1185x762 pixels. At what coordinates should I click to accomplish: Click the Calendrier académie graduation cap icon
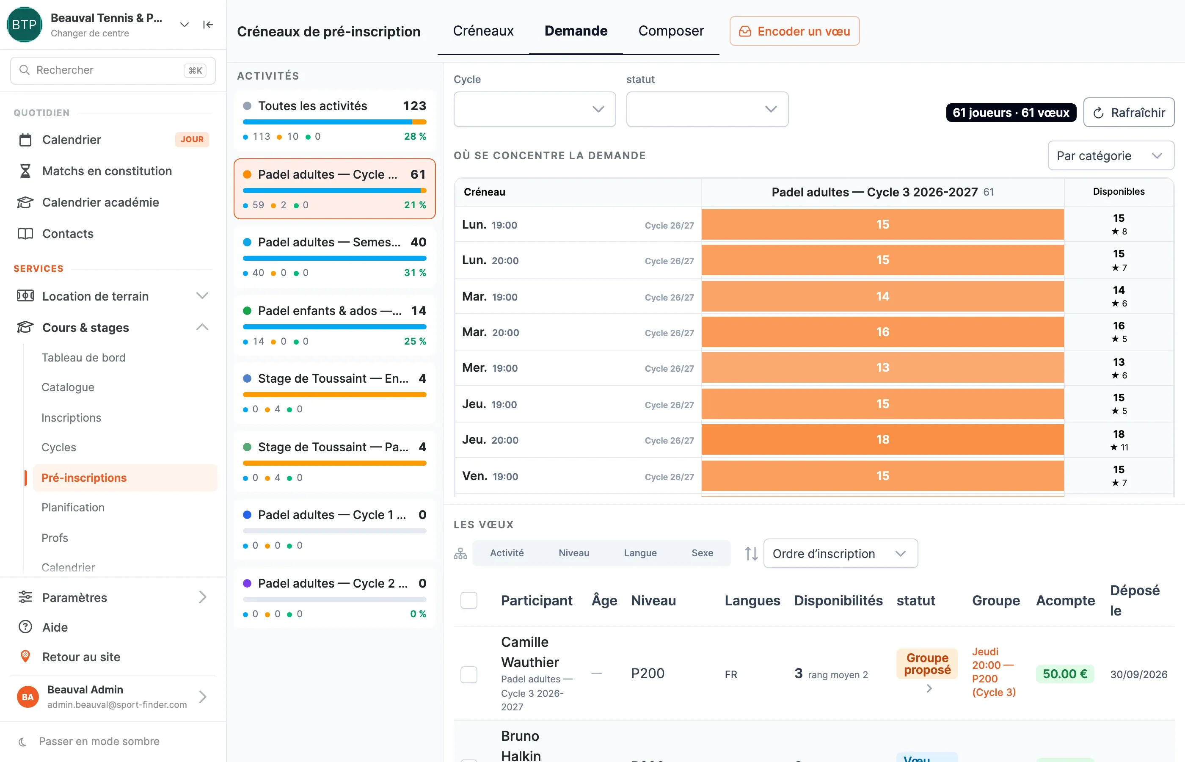point(25,202)
